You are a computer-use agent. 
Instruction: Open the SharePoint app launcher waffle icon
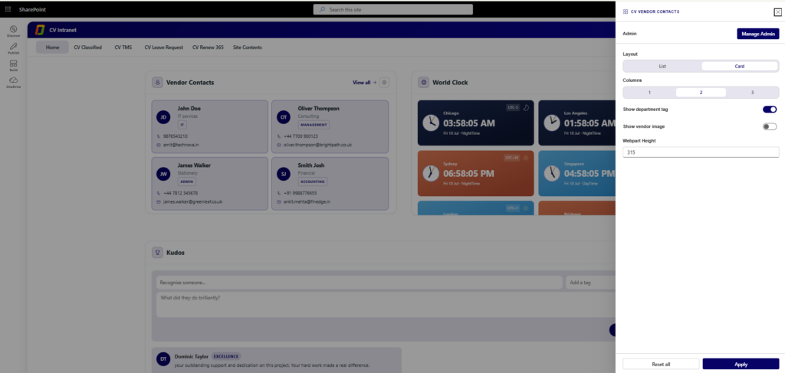8,9
